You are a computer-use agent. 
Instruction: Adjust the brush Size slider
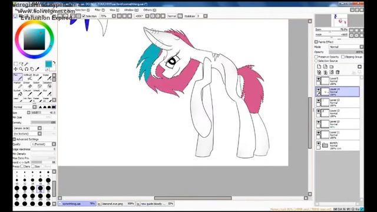tap(44, 112)
